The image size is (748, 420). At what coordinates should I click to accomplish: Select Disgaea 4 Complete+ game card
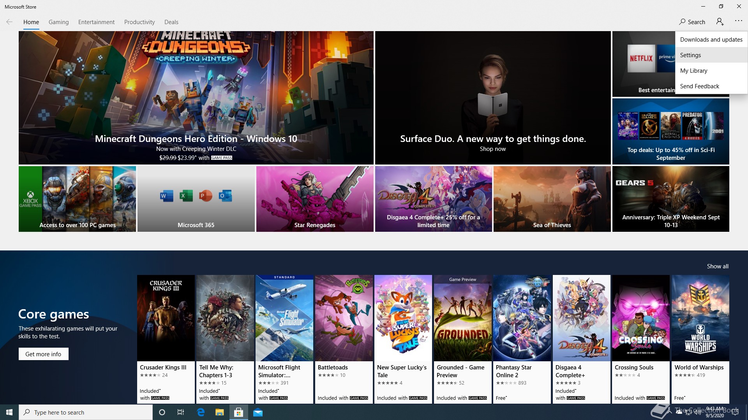pyautogui.click(x=582, y=339)
